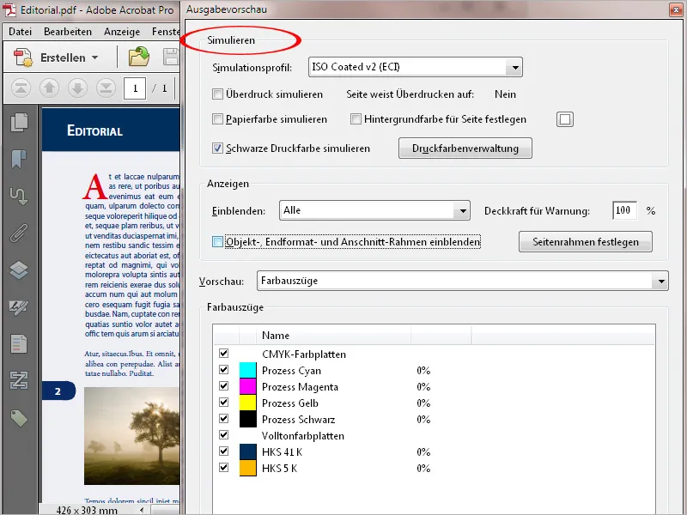
Task: Click background color swatch box
Action: tap(565, 119)
